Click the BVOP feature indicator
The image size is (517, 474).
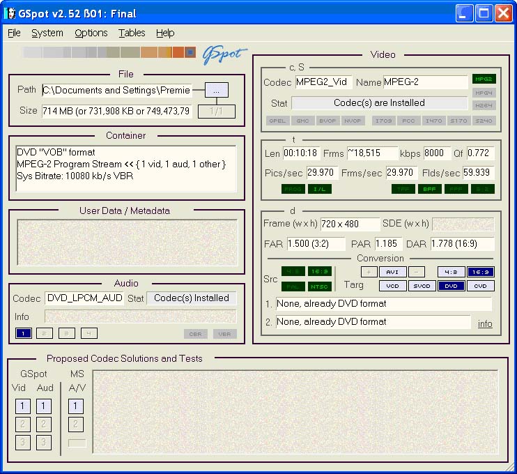pos(327,121)
